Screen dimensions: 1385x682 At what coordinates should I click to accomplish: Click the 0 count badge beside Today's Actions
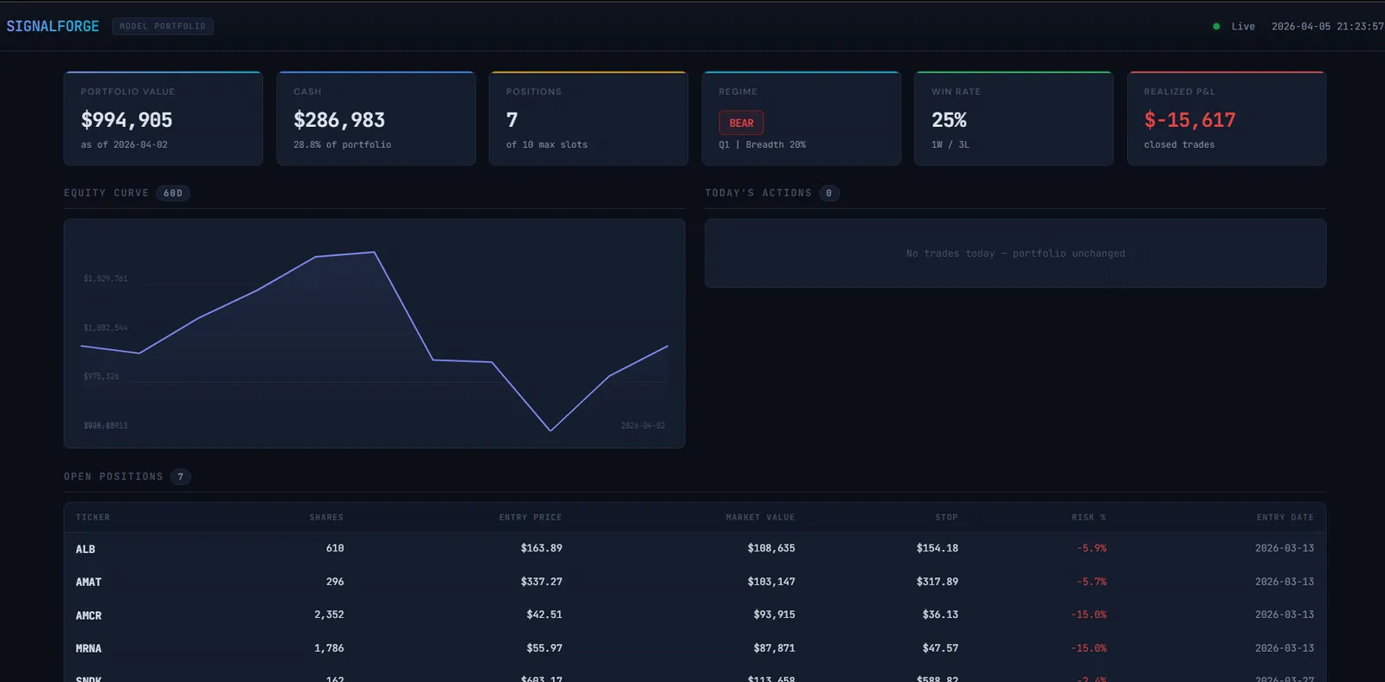click(828, 193)
